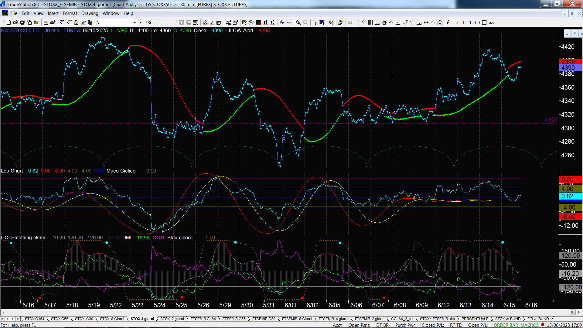Viewport: 583px width, 328px height.
Task: Switch to PERCENTUALE tab
Action: 475,319
